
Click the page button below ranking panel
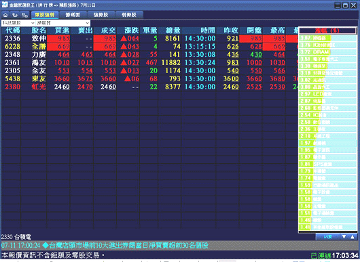327,237
